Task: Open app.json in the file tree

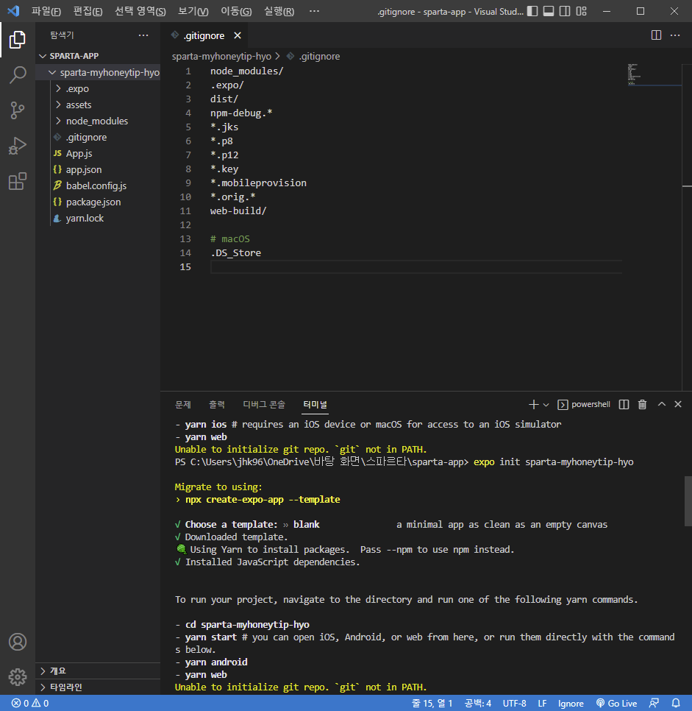Action: 98,169
